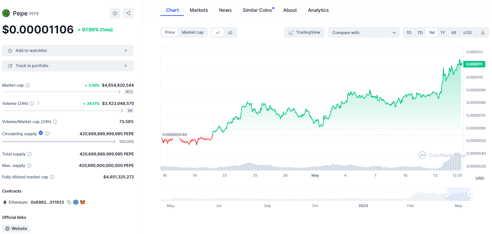Image resolution: width=492 pixels, height=234 pixels.
Task: Click the left handle of range slider
Action: coord(447,194)
